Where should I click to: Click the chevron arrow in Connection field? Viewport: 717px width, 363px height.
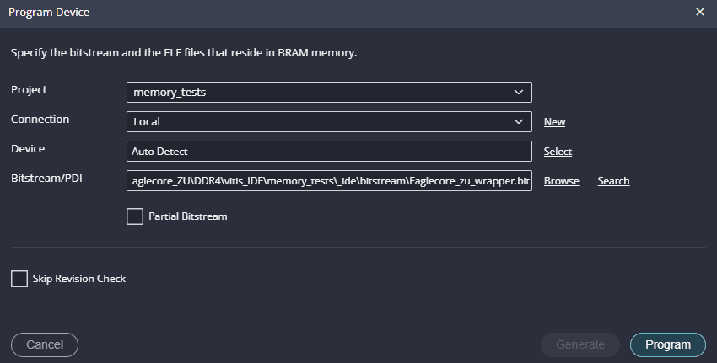click(518, 121)
